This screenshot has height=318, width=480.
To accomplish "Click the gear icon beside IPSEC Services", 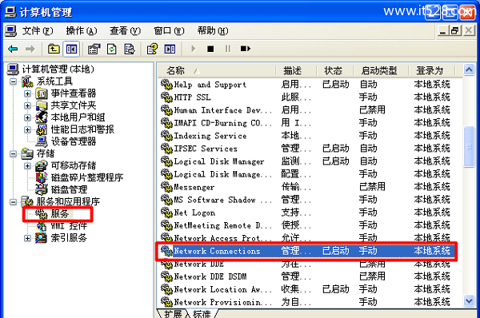I will click(166, 149).
